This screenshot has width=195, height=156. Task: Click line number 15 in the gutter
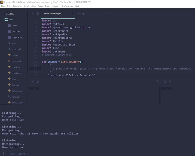tap(35, 69)
